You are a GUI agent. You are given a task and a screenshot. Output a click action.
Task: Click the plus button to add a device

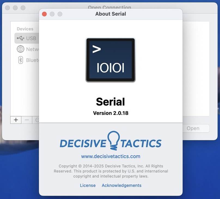pyautogui.click(x=16, y=120)
